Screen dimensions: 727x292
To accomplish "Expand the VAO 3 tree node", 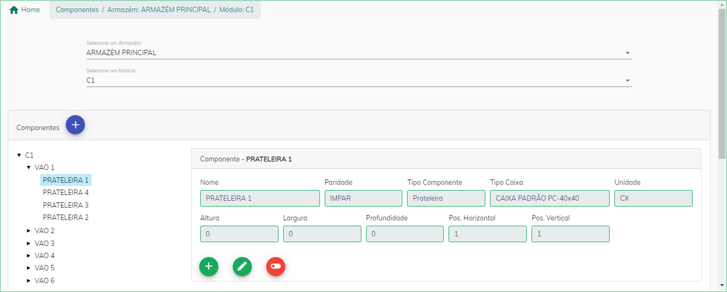I will [x=29, y=243].
